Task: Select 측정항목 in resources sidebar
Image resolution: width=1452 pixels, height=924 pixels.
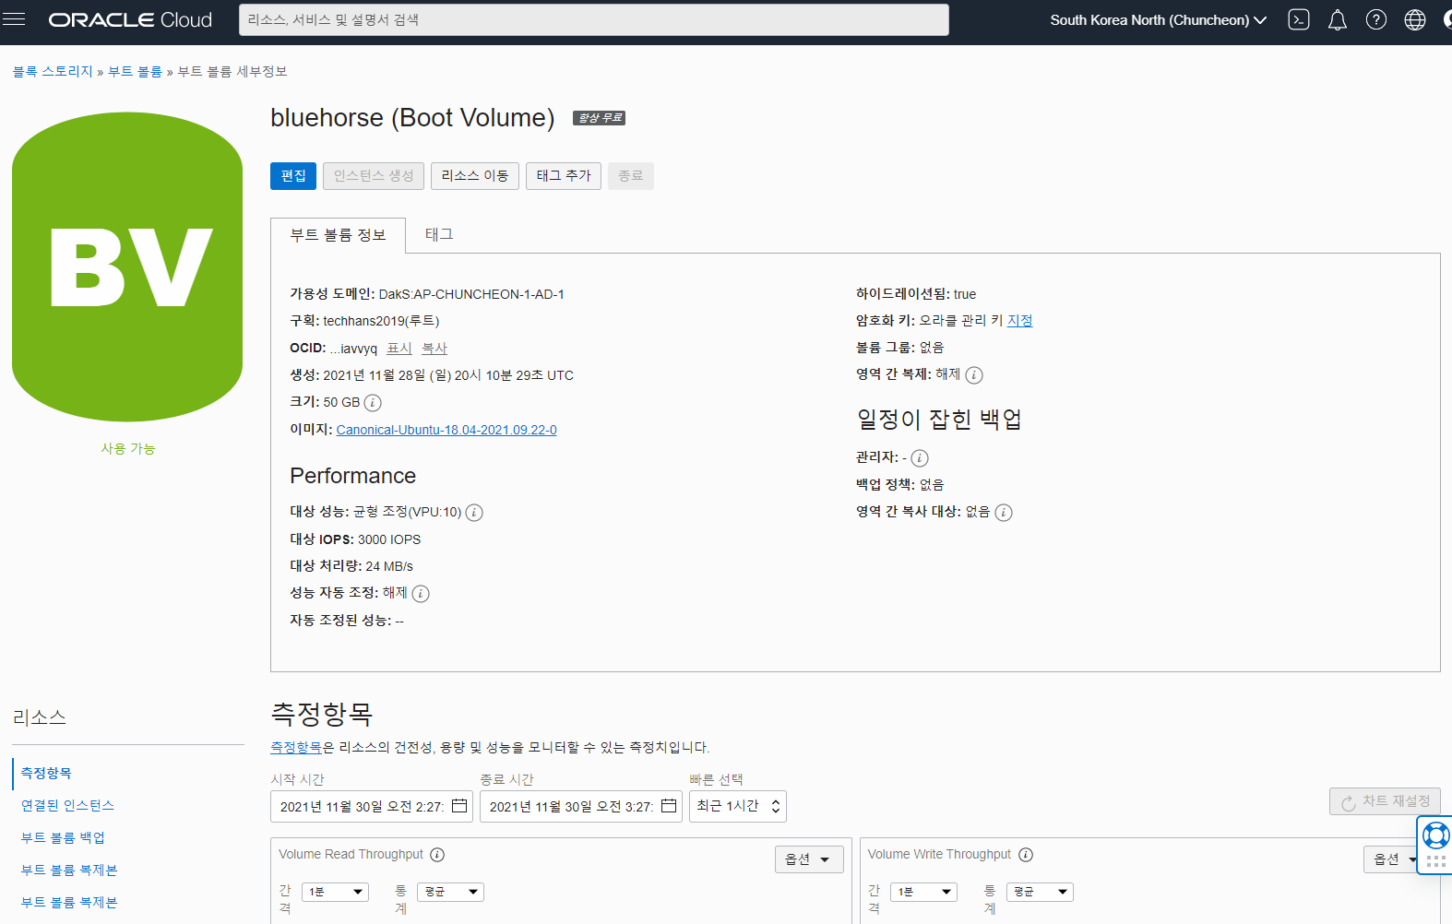Action: tap(46, 774)
